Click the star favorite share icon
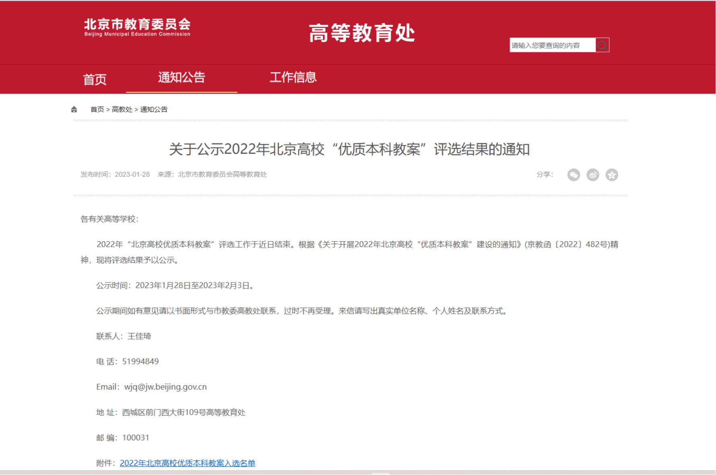This screenshot has width=716, height=475. point(612,175)
